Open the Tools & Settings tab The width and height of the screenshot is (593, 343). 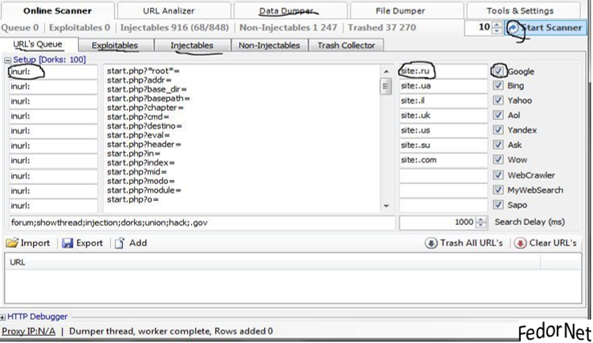click(x=523, y=11)
